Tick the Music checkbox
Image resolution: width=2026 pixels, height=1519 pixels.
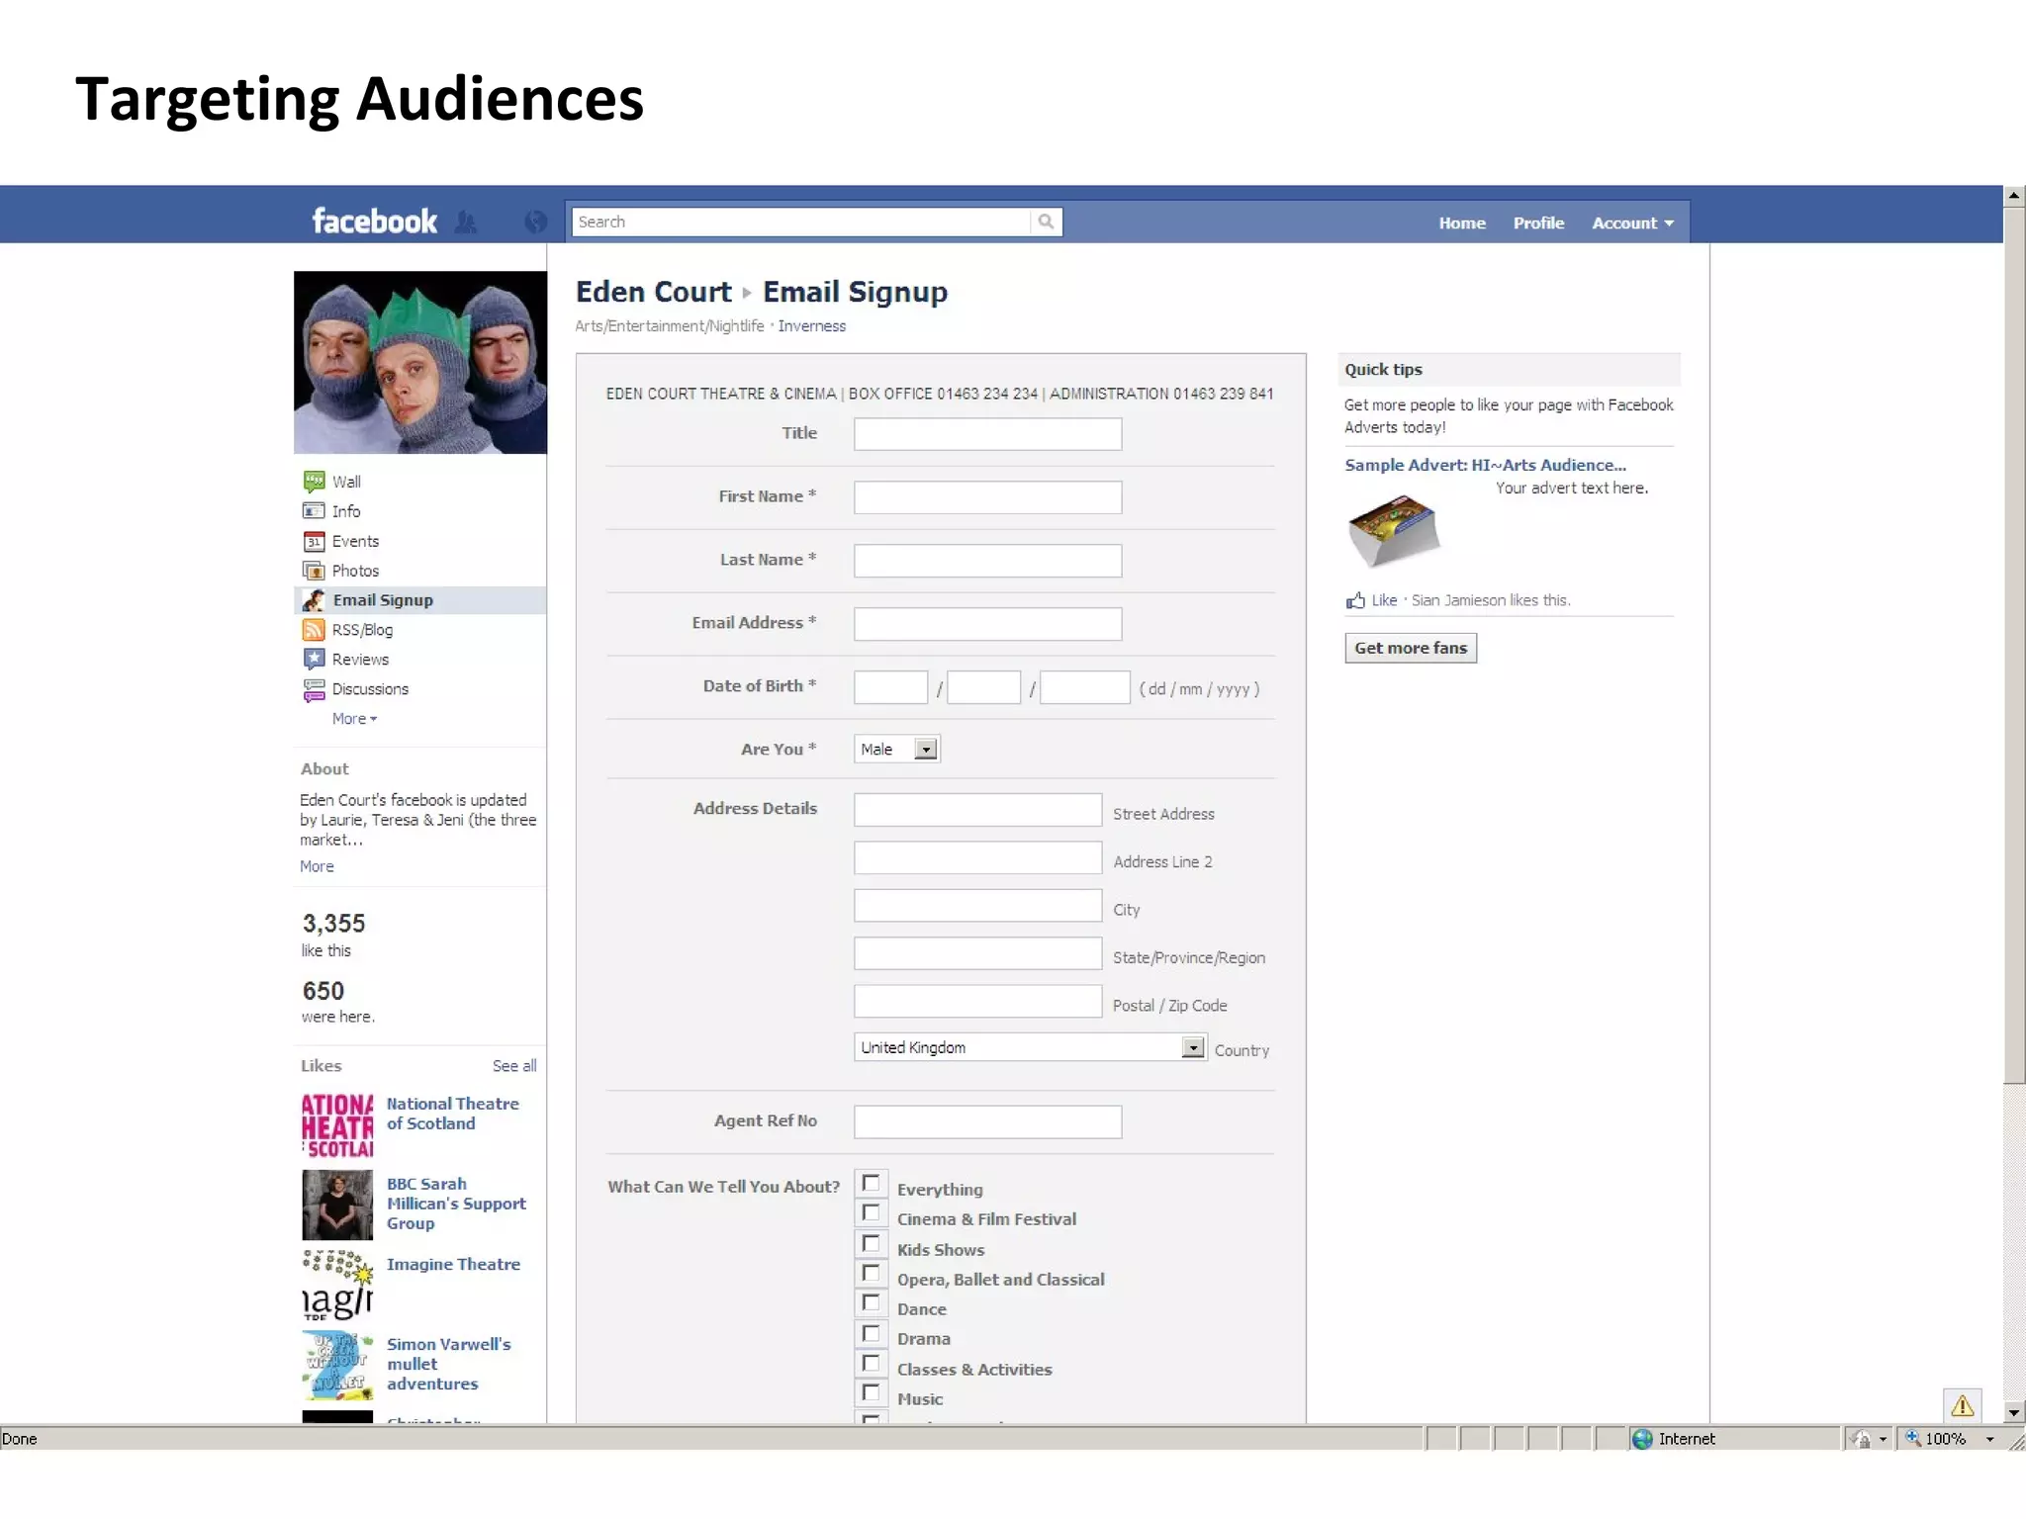tap(871, 1393)
